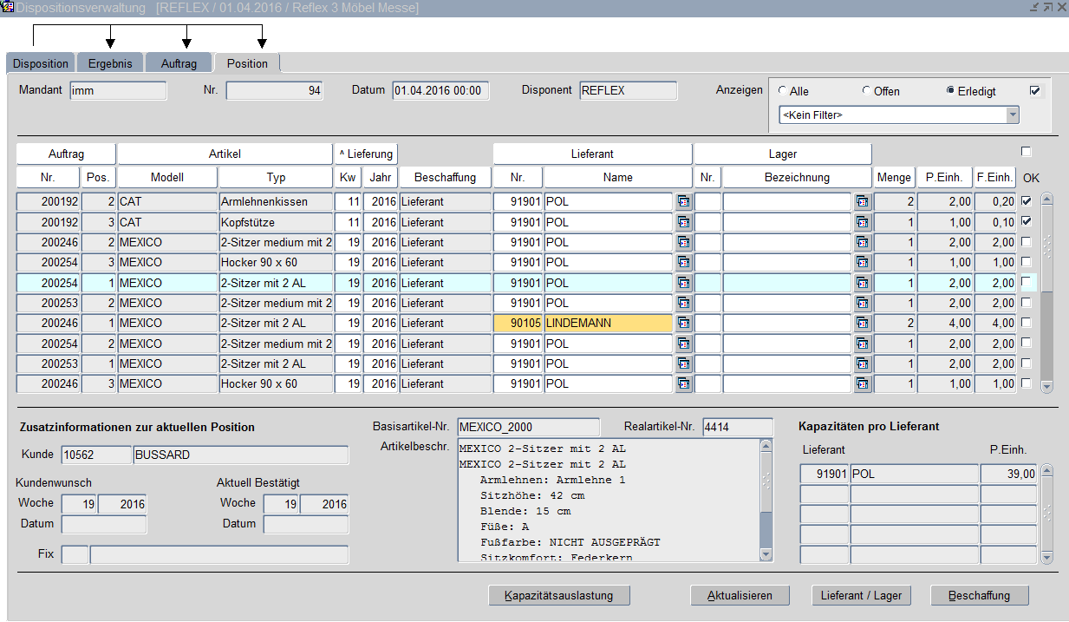The image size is (1069, 622).
Task: Click the Datum input field
Action: 440,91
